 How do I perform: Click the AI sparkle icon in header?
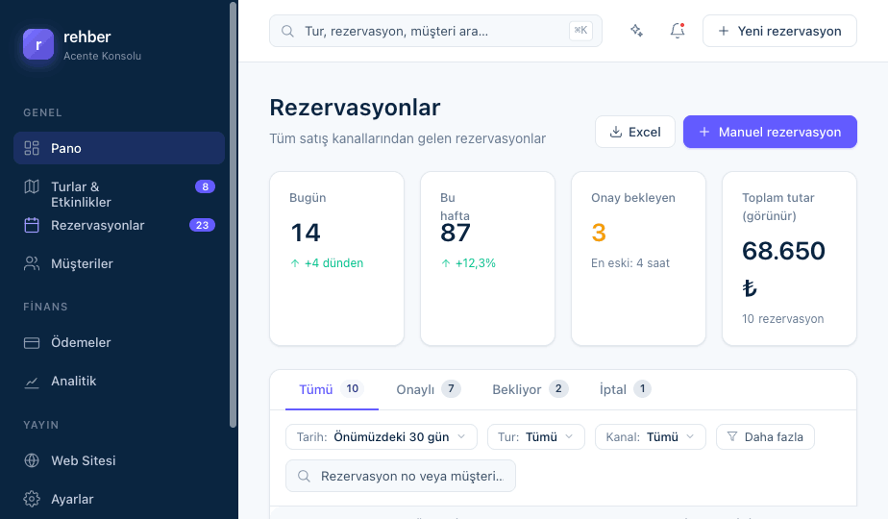tap(636, 31)
